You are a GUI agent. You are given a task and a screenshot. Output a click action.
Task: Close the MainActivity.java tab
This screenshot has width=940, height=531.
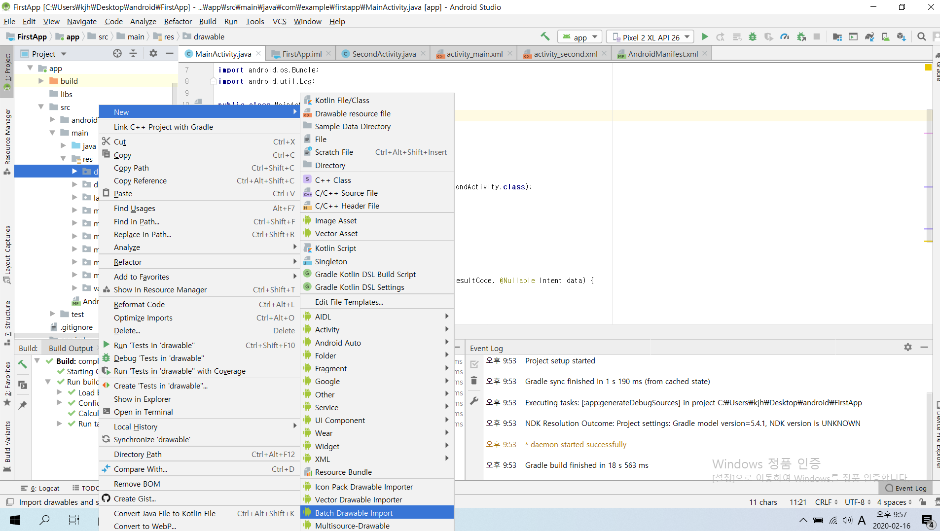tap(258, 54)
